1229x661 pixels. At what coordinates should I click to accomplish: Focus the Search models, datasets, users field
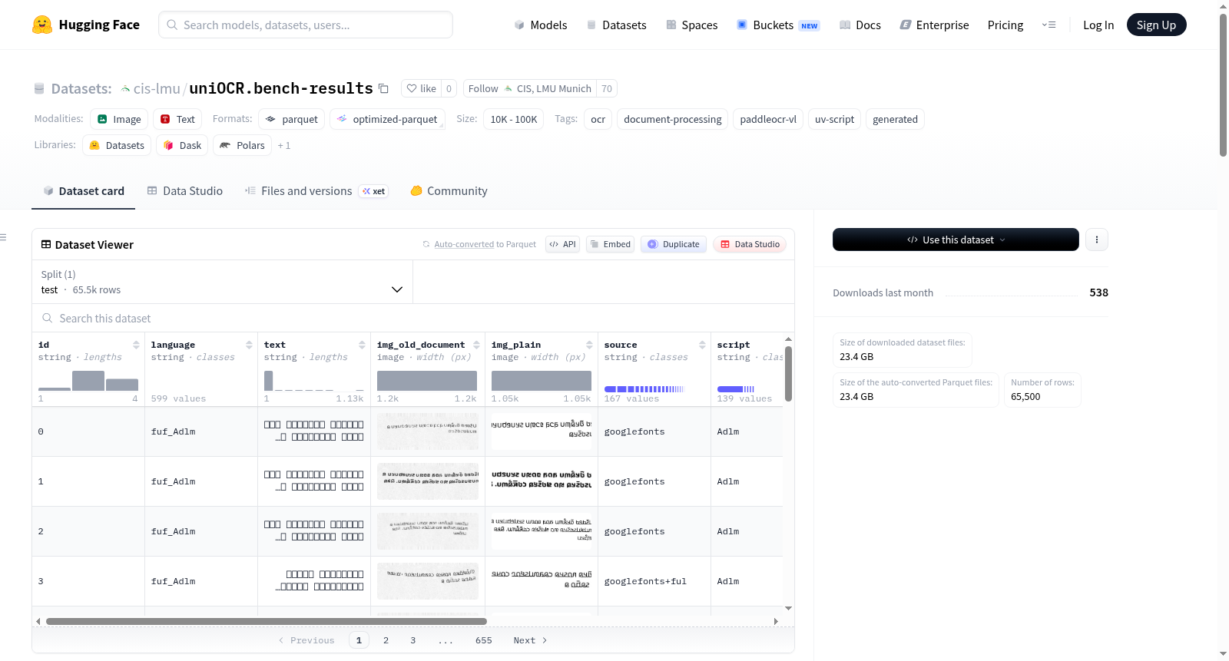coord(306,25)
